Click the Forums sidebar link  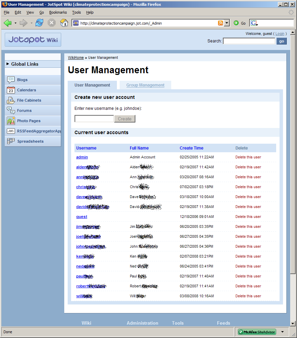[x=24, y=110]
